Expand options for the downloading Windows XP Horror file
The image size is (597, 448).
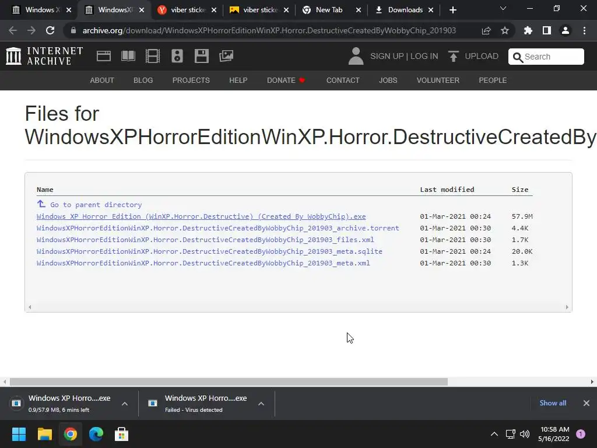pyautogui.click(x=125, y=404)
